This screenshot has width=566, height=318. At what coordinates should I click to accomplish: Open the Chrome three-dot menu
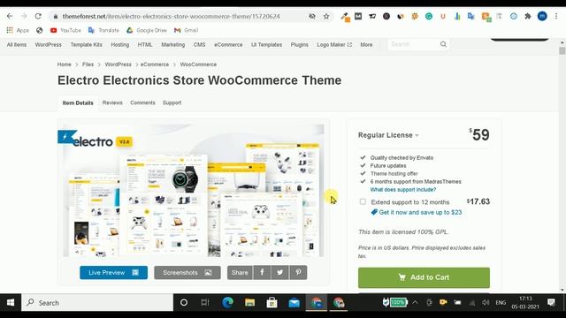[x=556, y=16]
